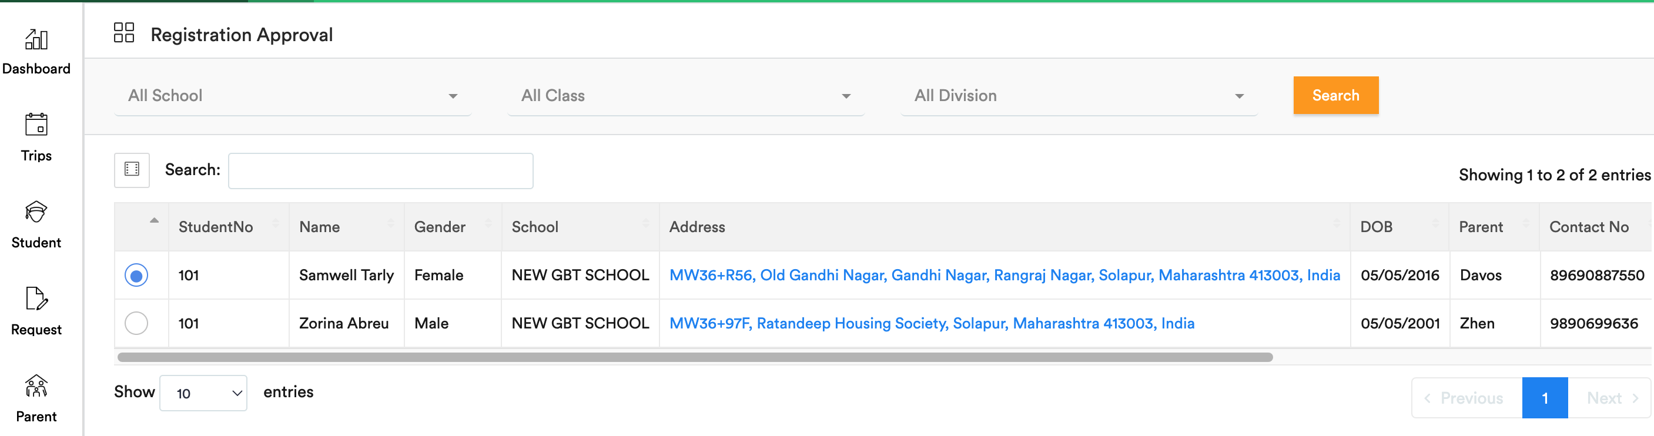
Task: Sort table by School column
Action: coord(581,227)
